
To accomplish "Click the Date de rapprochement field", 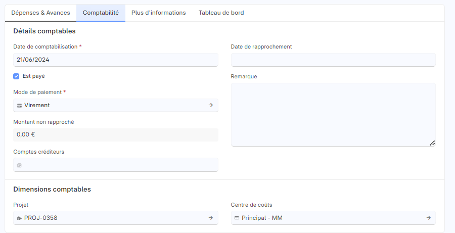I will point(333,60).
